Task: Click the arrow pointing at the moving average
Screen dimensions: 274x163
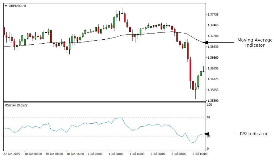Action: point(219,43)
